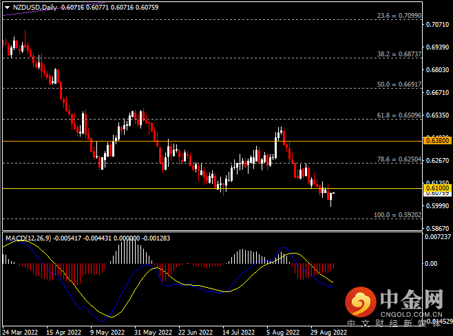Screen dimensions: 453x336
Task: Click the 0.61000 horizontal line price tag
Action: coord(437,188)
